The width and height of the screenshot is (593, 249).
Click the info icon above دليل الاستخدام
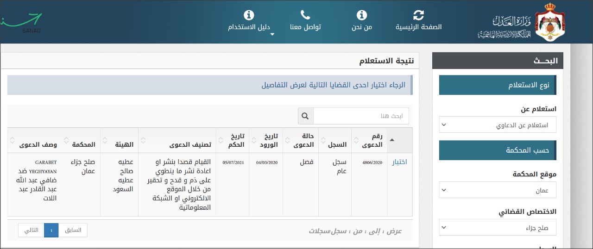pos(249,15)
